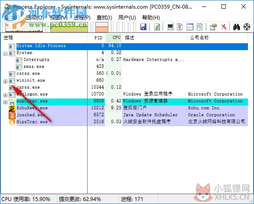Viewport: 254px width, 204px height.
Task: Open the 用户(U) menu
Action: 127,17
